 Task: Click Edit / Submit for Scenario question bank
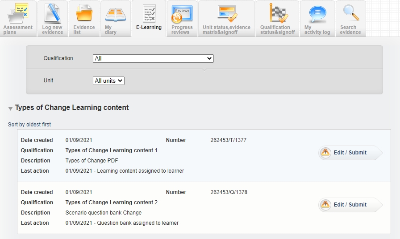350,205
